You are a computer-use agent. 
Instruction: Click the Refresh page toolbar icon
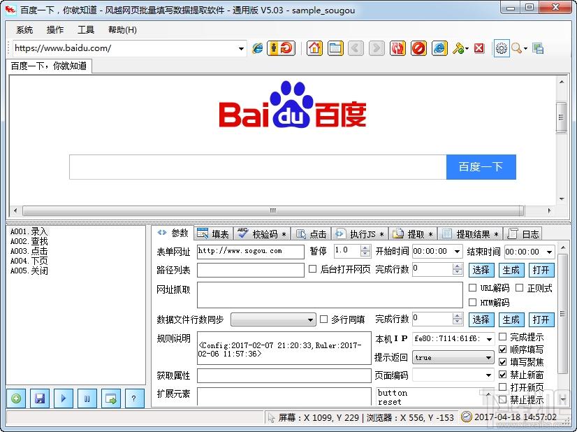398,48
